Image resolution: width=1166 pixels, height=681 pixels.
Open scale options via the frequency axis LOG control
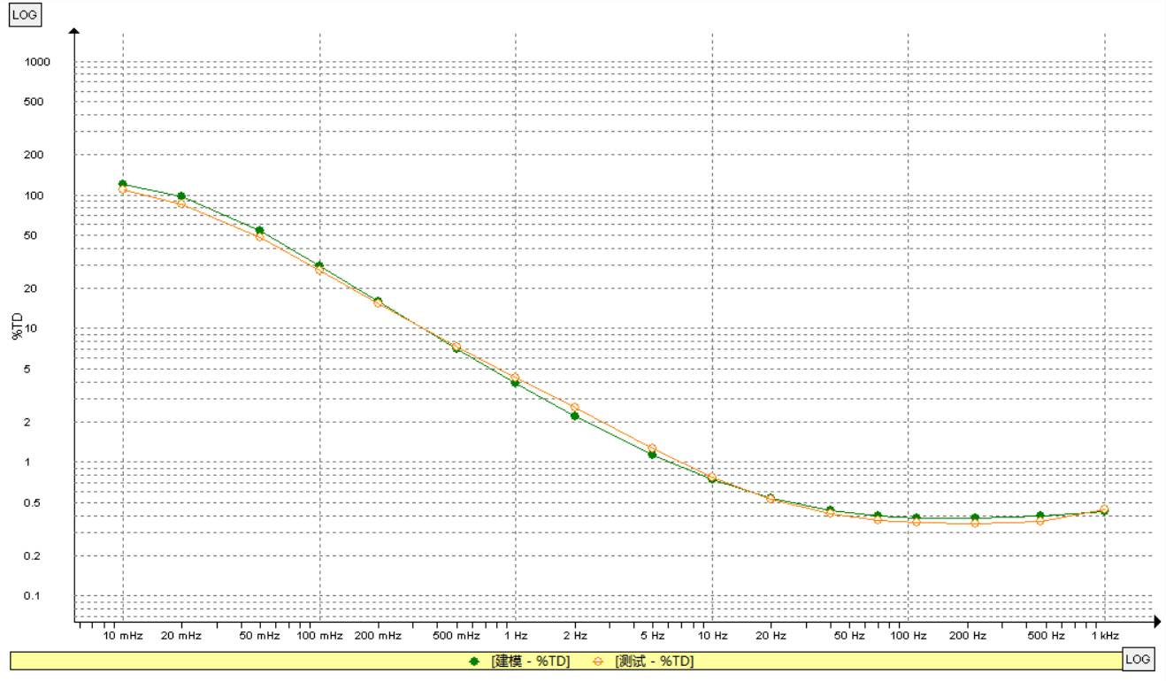pos(1140,660)
